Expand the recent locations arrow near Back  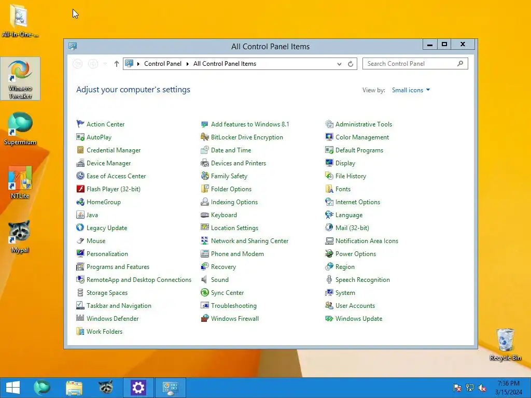pyautogui.click(x=105, y=64)
